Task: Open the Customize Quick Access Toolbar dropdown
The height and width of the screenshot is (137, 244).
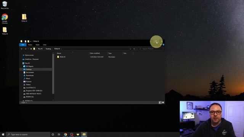Action: point(30,41)
